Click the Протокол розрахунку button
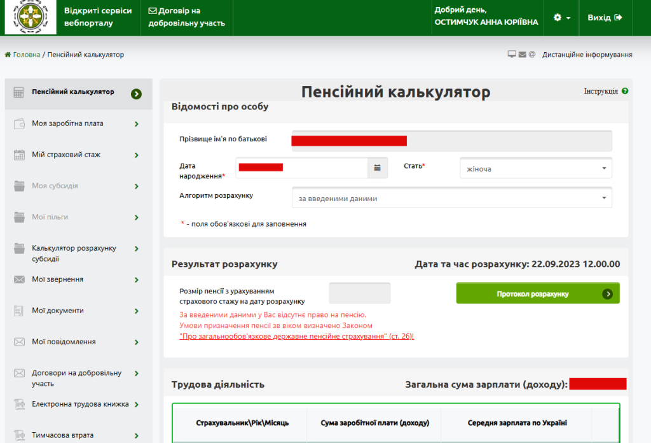Screen dimensions: 651x443 click(x=538, y=293)
